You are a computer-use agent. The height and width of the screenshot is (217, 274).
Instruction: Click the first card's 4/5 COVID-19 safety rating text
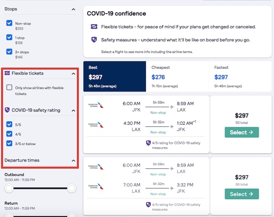click(x=176, y=145)
